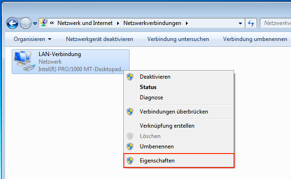This screenshot has width=291, height=179.
Task: Open address bar history dropdown
Action: (240, 24)
